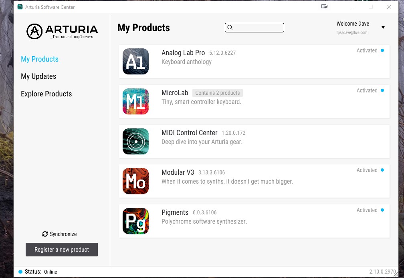Click the blue activation dot for Analog Lab Pro
Image resolution: width=404 pixels, height=278 pixels.
tap(382, 50)
